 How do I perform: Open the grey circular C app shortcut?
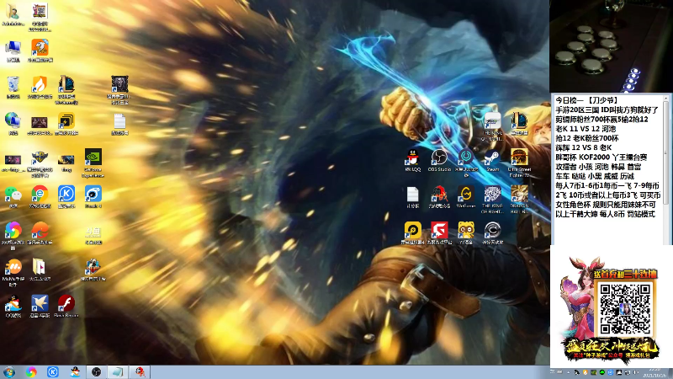[492, 233]
